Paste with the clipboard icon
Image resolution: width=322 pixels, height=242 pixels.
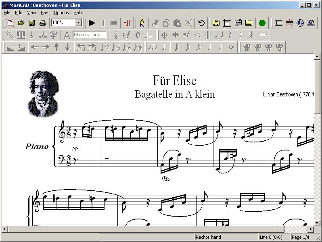coord(177,23)
